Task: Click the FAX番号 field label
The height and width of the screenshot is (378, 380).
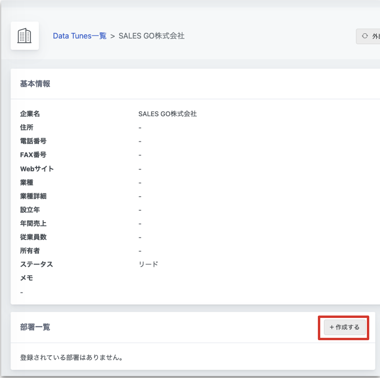Action: 33,155
